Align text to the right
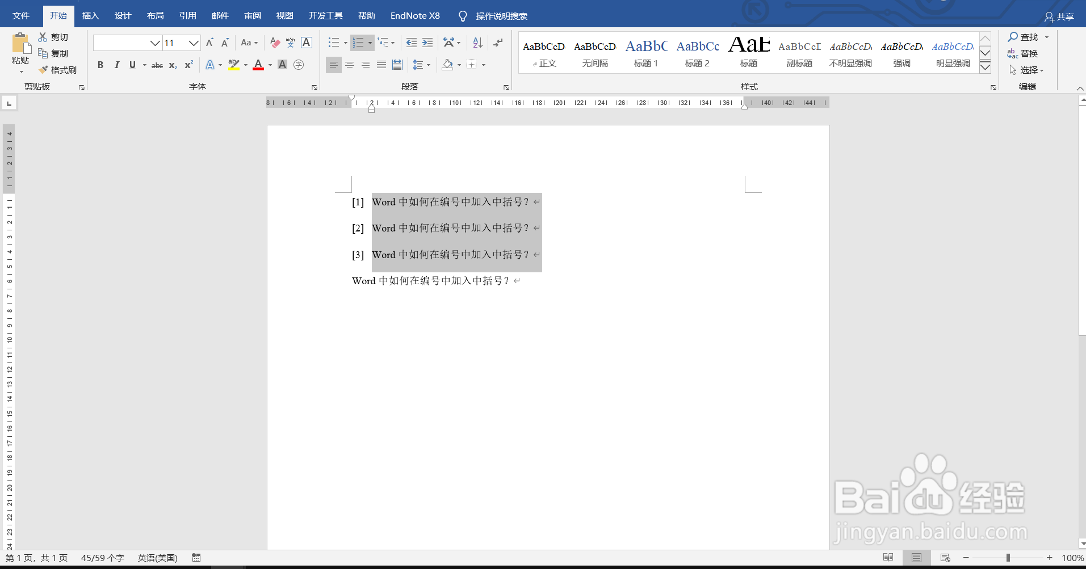 [366, 65]
